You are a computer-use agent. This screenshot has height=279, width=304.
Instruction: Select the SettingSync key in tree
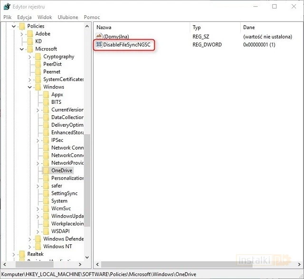click(64, 193)
